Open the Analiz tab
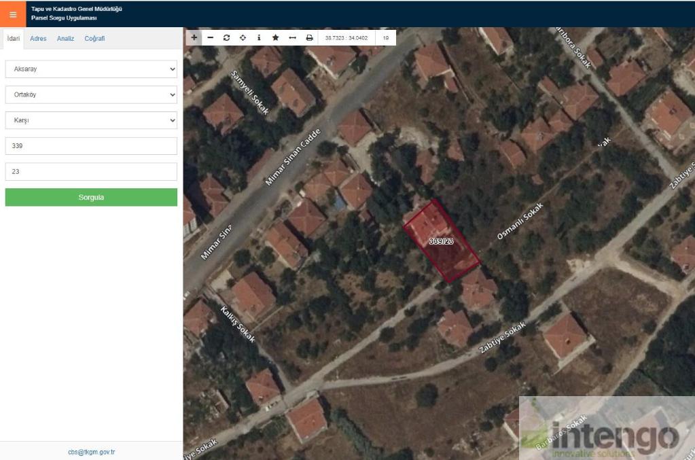Image resolution: width=695 pixels, height=460 pixels. point(65,39)
